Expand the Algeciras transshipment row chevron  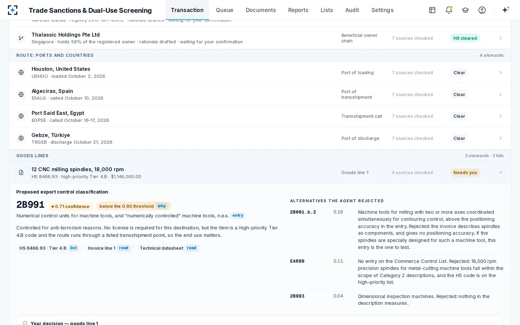coord(500,95)
